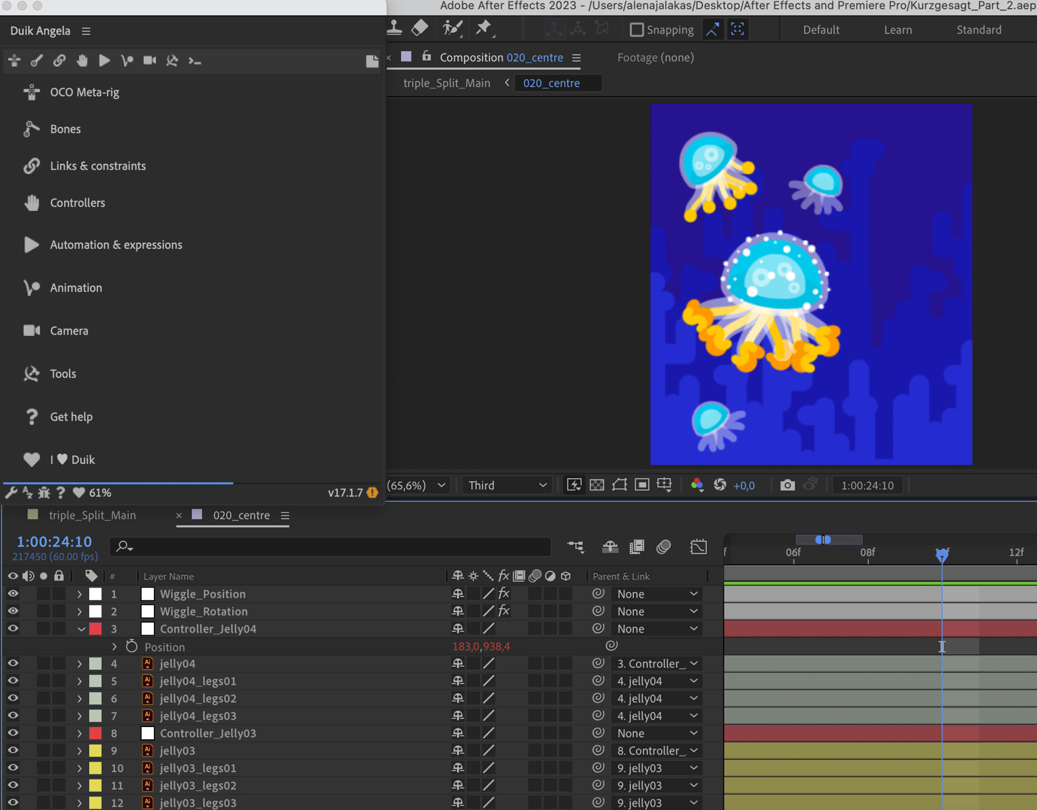The height and width of the screenshot is (810, 1037).
Task: Select the Standard workspace
Action: click(x=979, y=30)
